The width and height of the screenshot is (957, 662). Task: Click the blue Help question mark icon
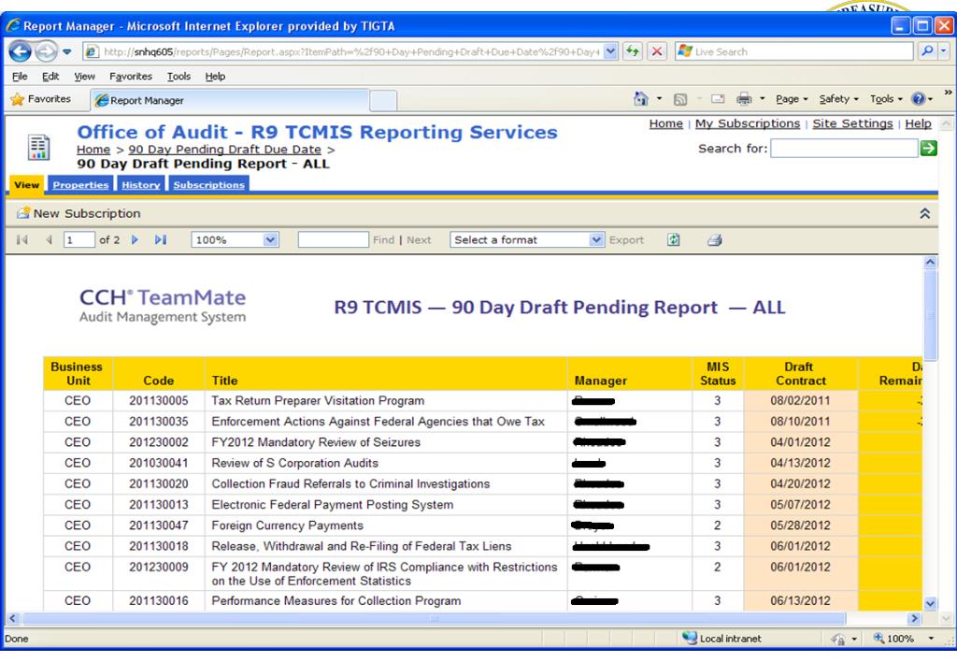919,99
